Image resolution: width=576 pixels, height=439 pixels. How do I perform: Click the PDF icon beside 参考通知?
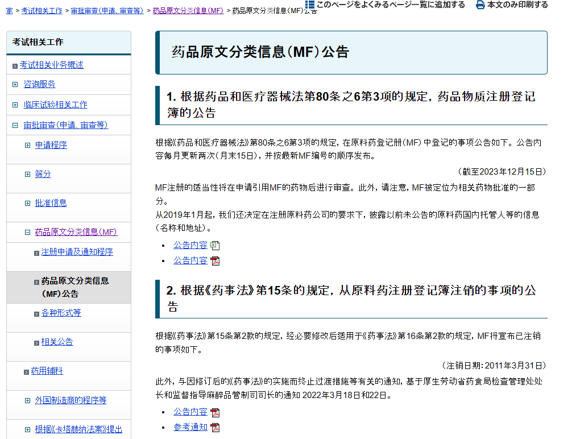tap(215, 428)
